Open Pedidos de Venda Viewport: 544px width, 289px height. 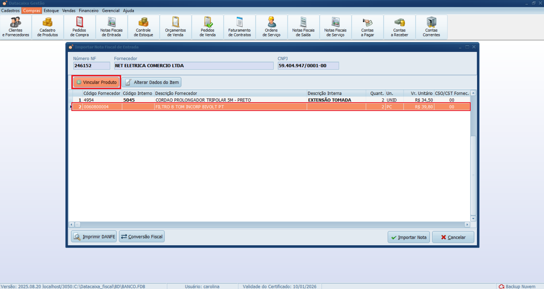pyautogui.click(x=207, y=27)
